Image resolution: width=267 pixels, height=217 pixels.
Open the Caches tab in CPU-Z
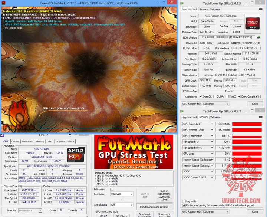16,142
